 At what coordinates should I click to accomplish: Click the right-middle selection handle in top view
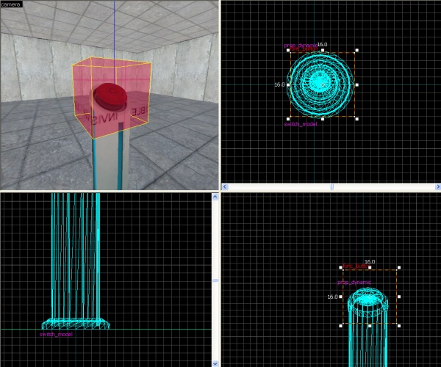(x=357, y=85)
